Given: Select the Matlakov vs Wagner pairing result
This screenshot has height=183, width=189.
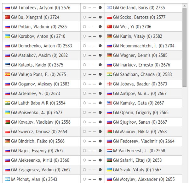Looking at the screenshot, I should pyautogui.click(x=92, y=55).
